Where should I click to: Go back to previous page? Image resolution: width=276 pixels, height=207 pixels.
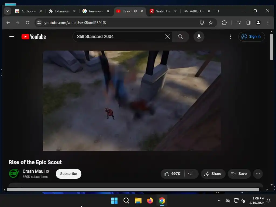[8, 23]
